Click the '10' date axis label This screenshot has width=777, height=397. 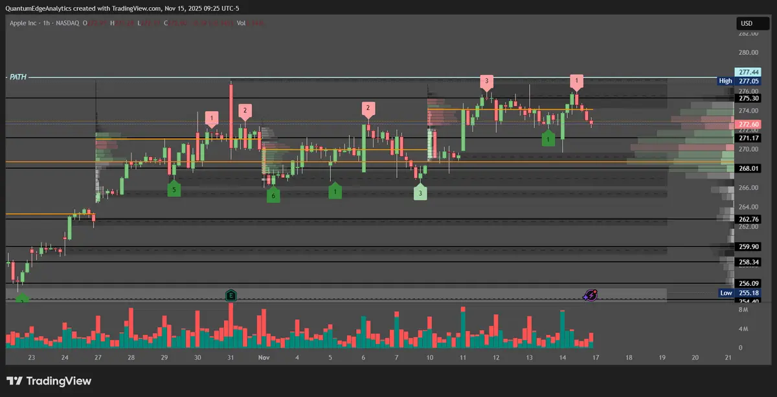click(x=429, y=357)
